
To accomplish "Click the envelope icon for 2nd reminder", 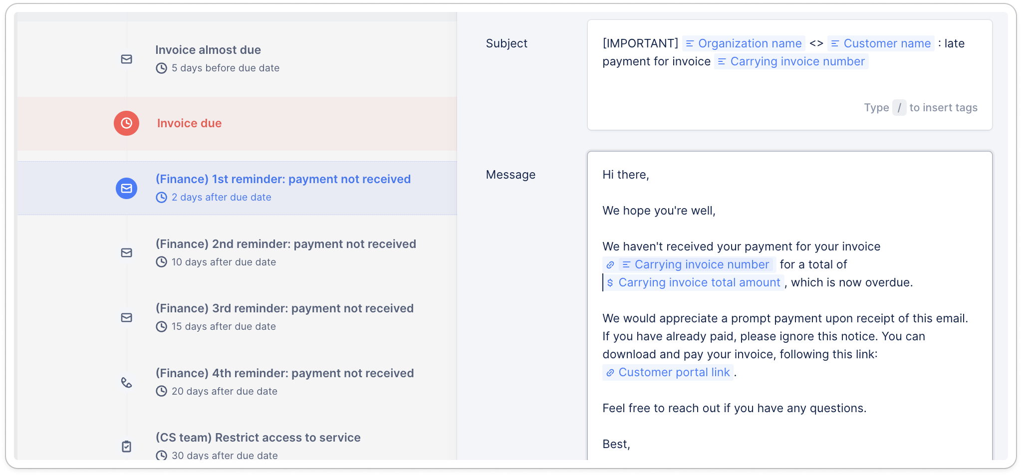I will tap(127, 253).
